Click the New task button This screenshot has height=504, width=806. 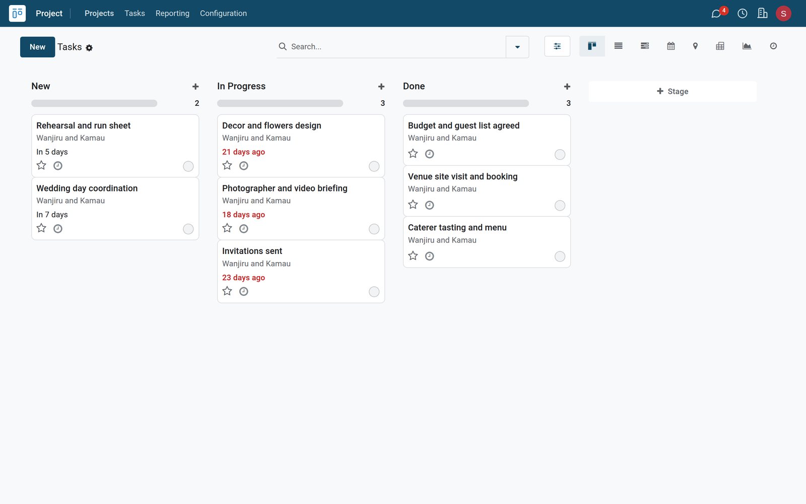pos(38,47)
